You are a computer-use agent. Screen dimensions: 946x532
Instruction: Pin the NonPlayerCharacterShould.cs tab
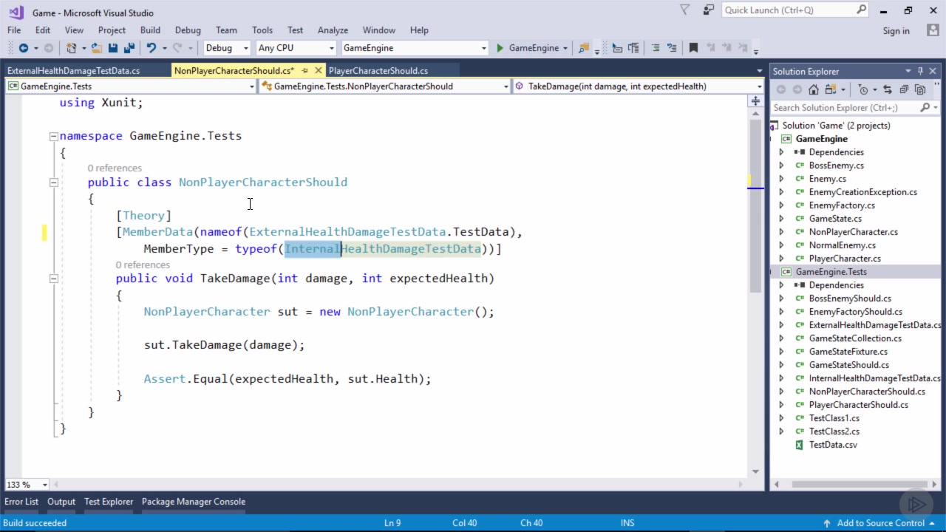[305, 71]
